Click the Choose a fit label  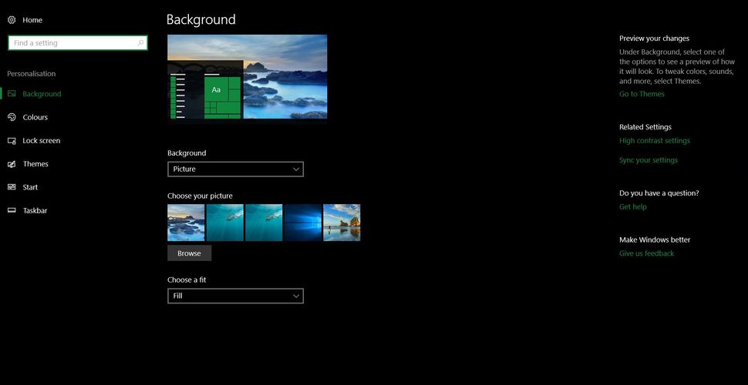click(x=187, y=280)
